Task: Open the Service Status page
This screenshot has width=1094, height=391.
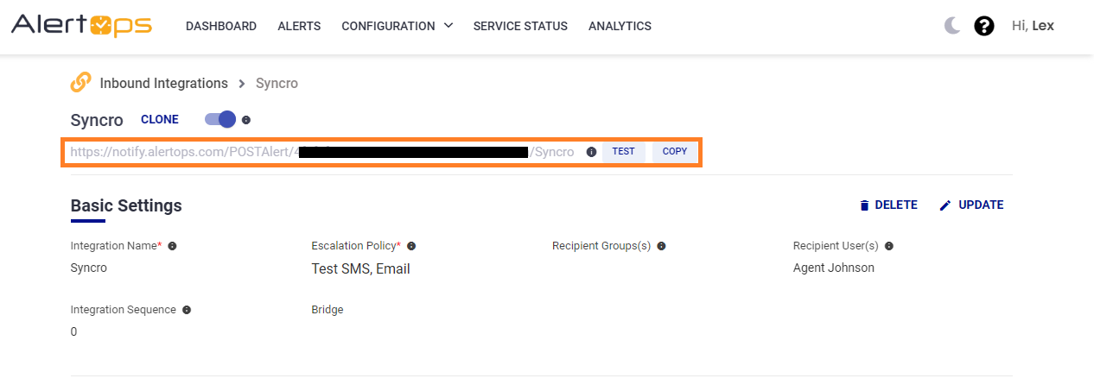Action: 520,26
